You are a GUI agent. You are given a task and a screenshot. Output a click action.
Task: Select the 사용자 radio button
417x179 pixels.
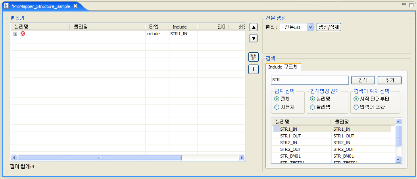coord(276,107)
